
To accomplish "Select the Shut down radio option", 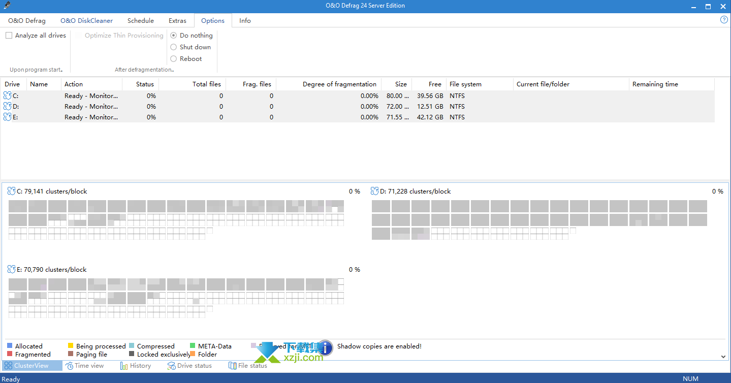I will coord(174,47).
